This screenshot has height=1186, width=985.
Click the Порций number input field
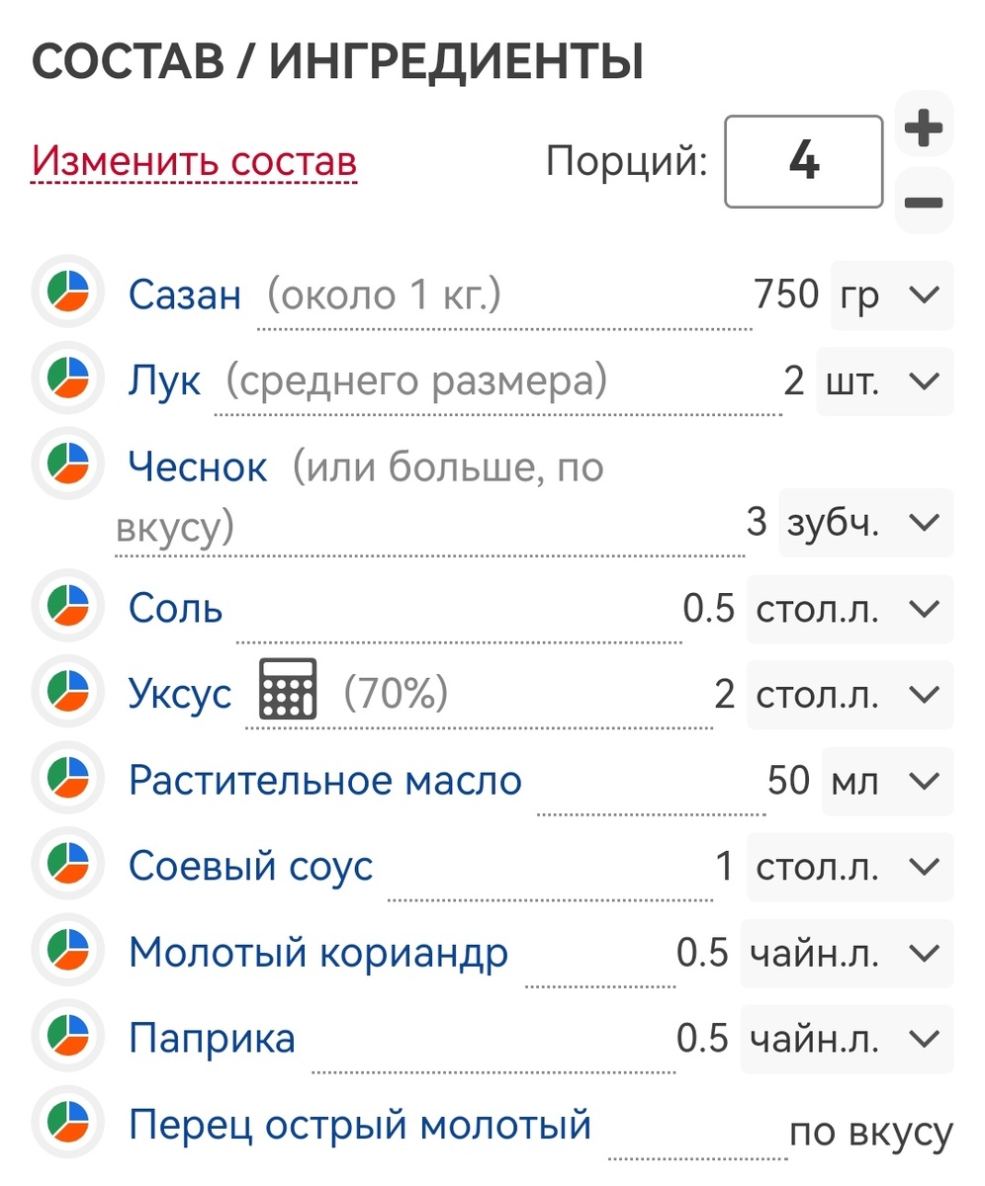click(803, 160)
